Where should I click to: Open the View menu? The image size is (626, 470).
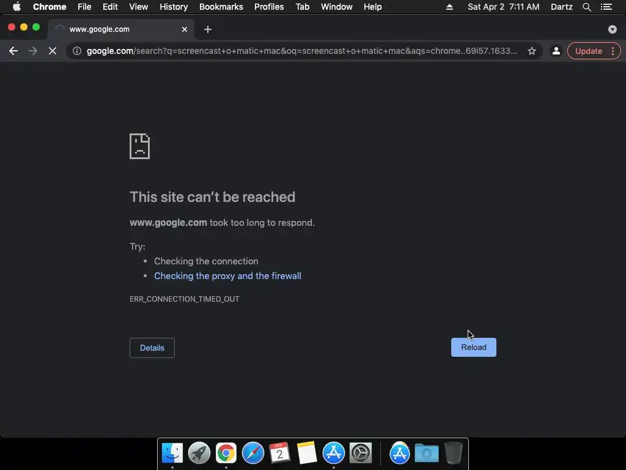[x=139, y=7]
